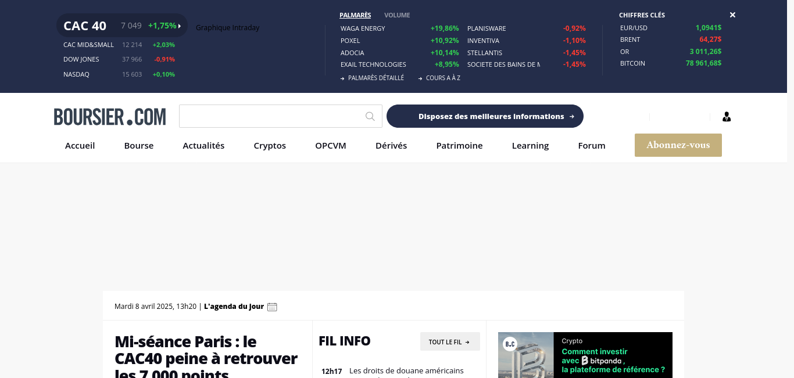The width and height of the screenshot is (794, 378).
Task: Open the Learning menu
Action: coord(530,146)
